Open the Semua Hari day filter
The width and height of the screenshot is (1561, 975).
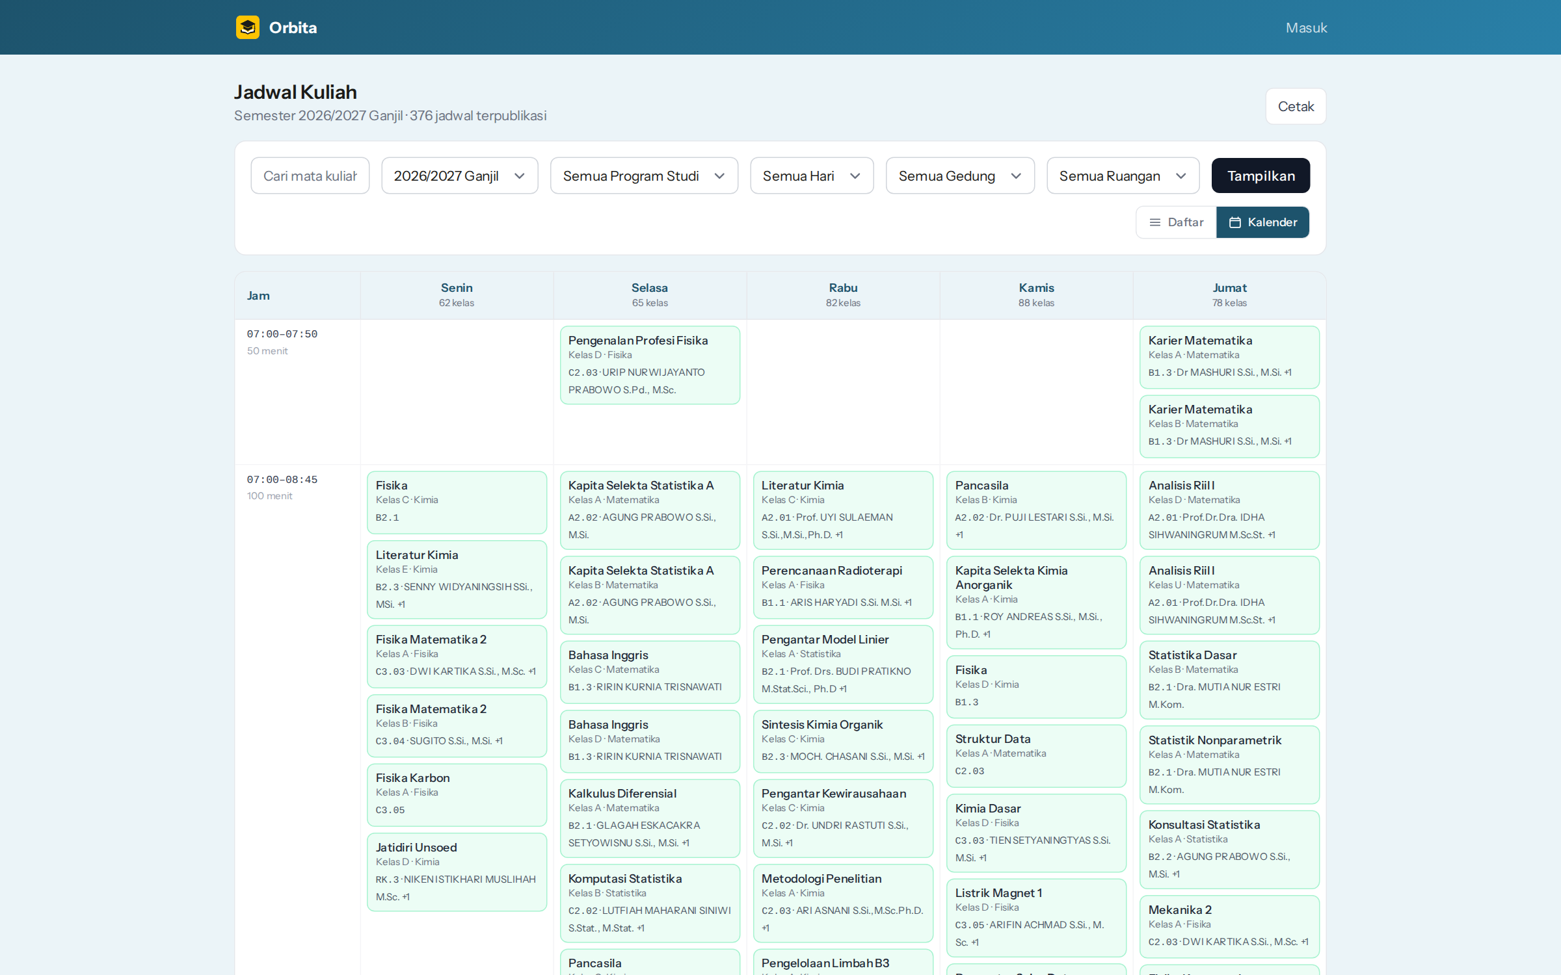812,175
